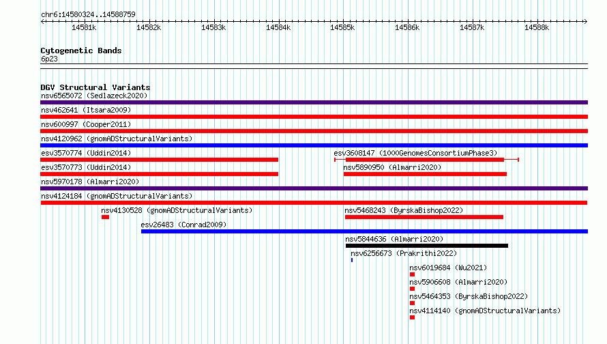Click the 14588k ruler tick label
607x344 pixels.
pyautogui.click(x=537, y=27)
